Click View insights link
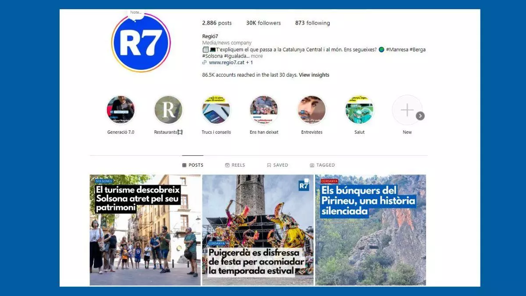The image size is (526, 296). 314,75
